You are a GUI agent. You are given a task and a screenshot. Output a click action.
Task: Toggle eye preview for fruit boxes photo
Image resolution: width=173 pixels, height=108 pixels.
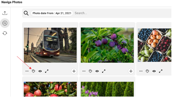tap(154, 71)
